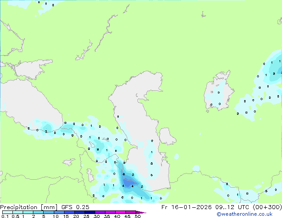Pick the legend color between 1 and 2
The height and width of the screenshot is (218, 282).
(28, 212)
